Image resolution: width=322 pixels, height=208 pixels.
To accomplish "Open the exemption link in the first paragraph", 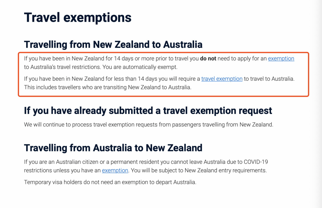I will click(x=281, y=59).
